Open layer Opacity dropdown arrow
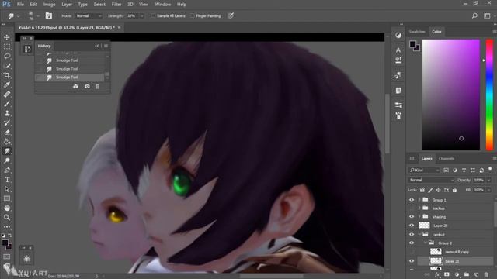Viewport: 497px width, 279px height. click(488, 180)
